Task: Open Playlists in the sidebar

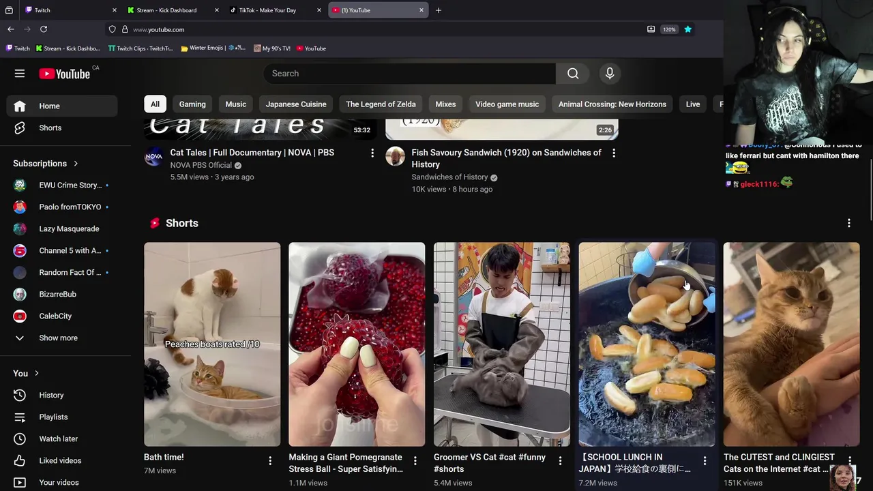Action: [62, 417]
